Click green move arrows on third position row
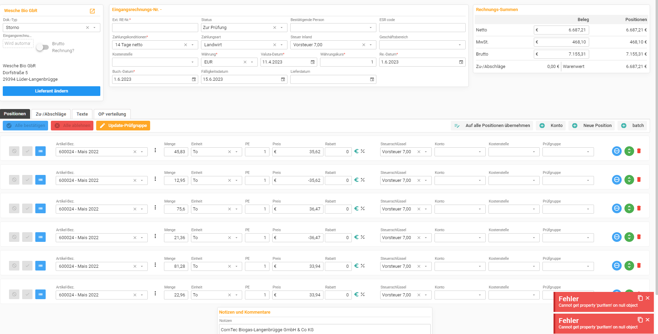The image size is (658, 334). tap(629, 208)
